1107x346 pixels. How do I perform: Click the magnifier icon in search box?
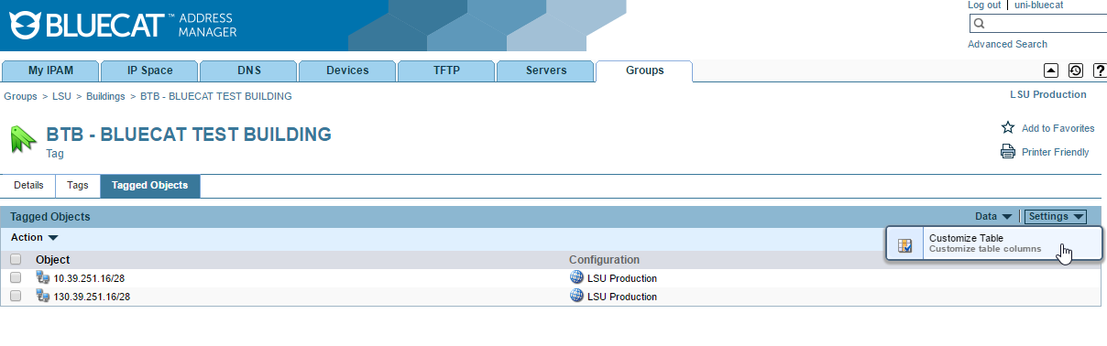pos(979,25)
